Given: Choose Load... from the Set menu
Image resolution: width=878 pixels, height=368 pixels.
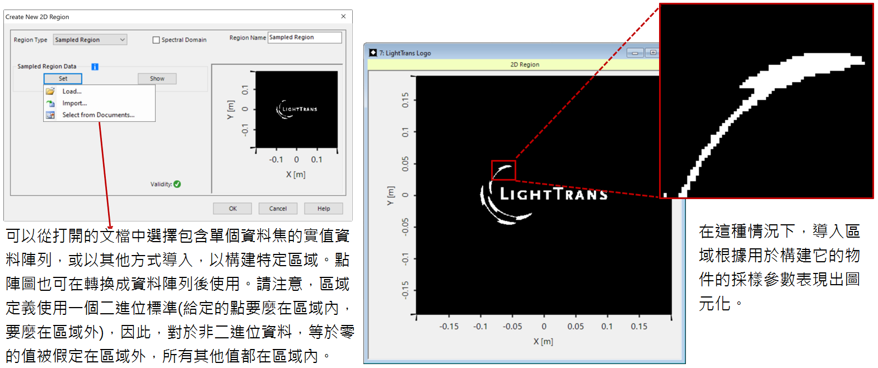Looking at the screenshot, I should click(72, 91).
